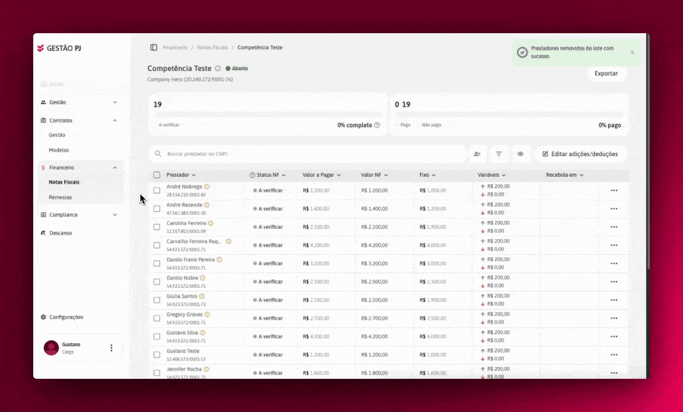Open the filter icon button
This screenshot has width=683, height=412.
pos(498,154)
